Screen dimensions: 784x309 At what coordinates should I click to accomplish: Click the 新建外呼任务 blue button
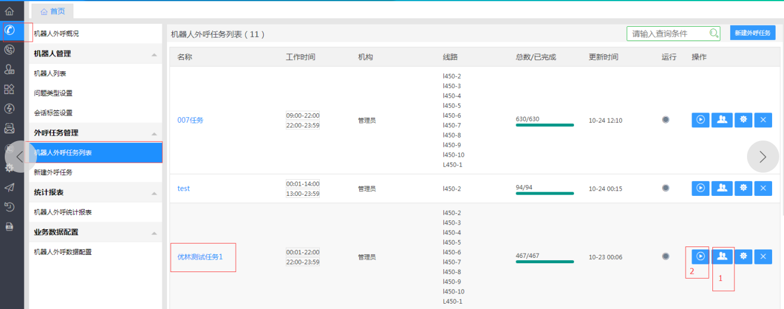[752, 33]
